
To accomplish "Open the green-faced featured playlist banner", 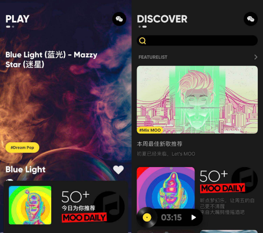I will (197, 100).
